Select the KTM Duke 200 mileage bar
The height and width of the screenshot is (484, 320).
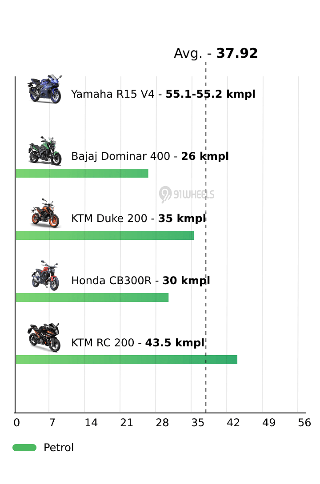tap(105, 235)
